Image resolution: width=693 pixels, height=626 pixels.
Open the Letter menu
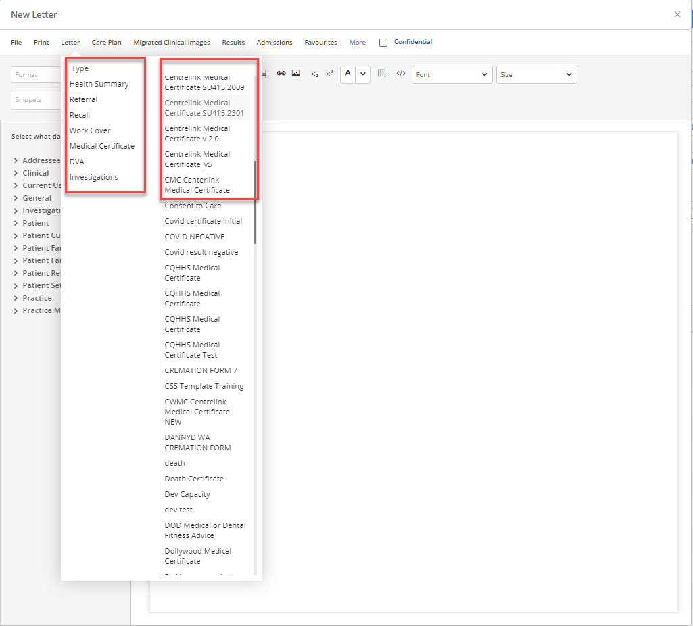point(70,43)
